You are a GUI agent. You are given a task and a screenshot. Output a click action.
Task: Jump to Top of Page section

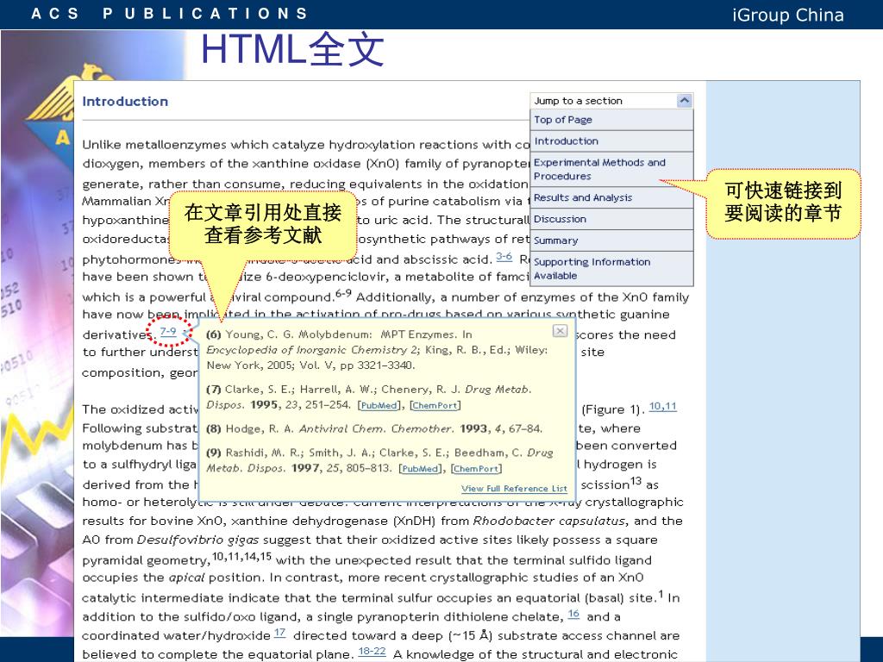pyautogui.click(x=611, y=120)
